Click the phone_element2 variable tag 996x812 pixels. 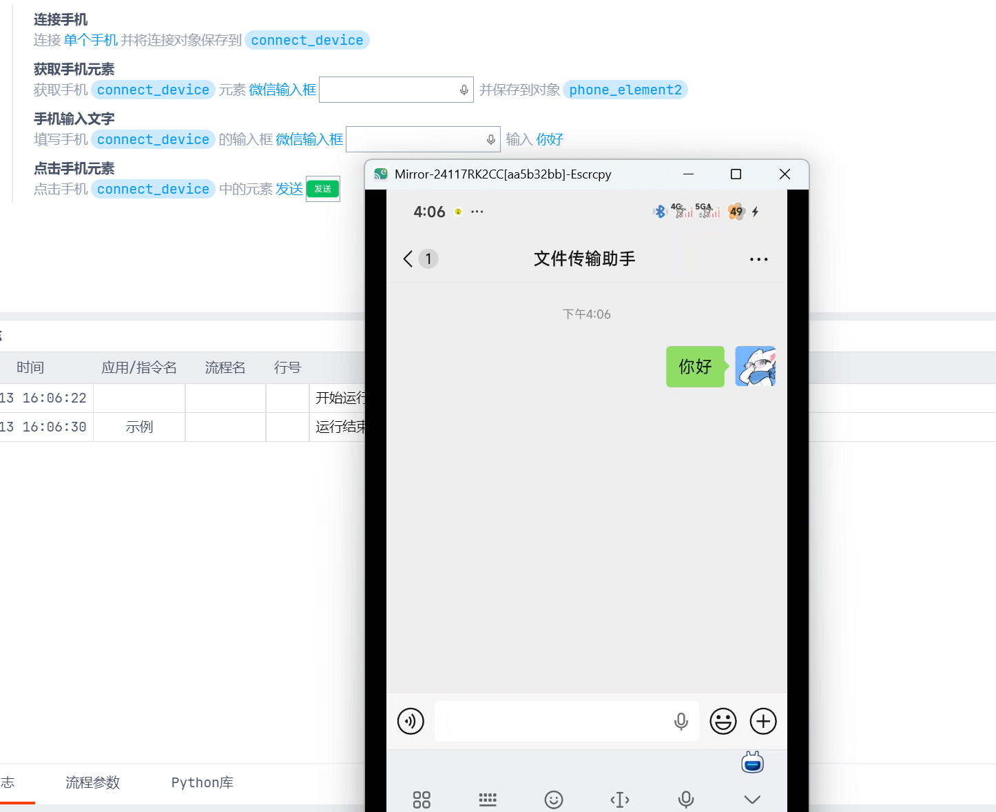625,90
